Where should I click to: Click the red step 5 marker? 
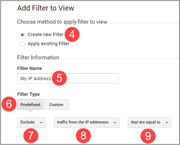click(60, 78)
